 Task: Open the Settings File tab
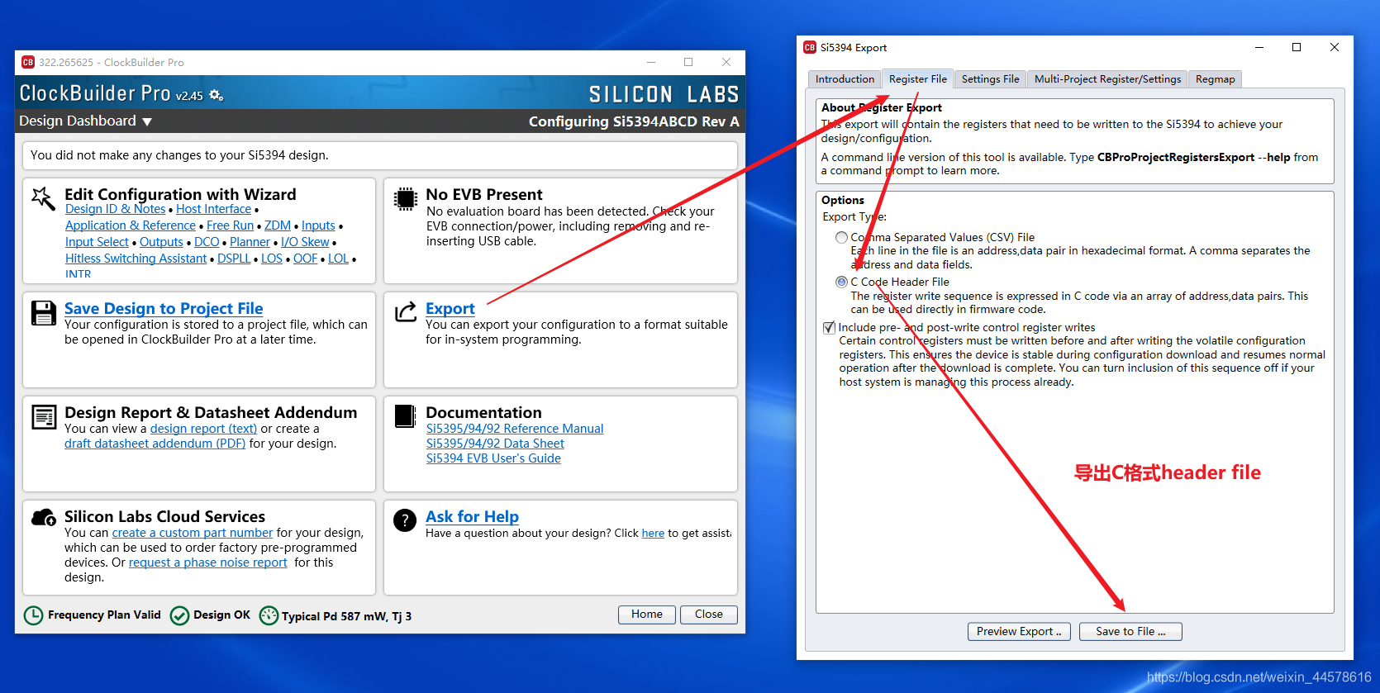[990, 79]
